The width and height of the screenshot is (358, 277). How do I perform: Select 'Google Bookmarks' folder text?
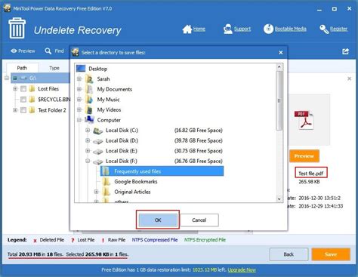136,182
